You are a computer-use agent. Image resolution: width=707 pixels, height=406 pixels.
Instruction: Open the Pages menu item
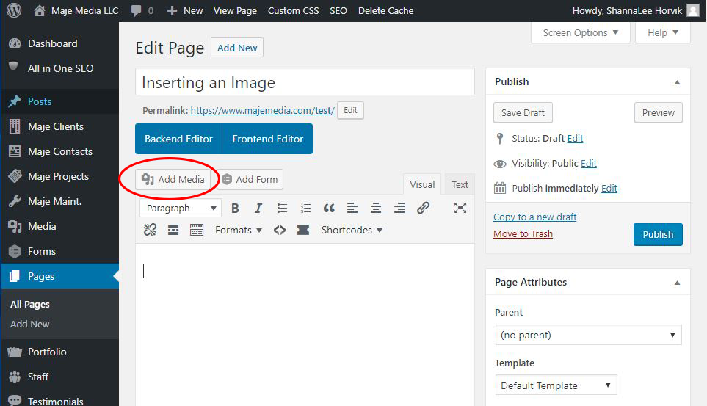click(60, 276)
